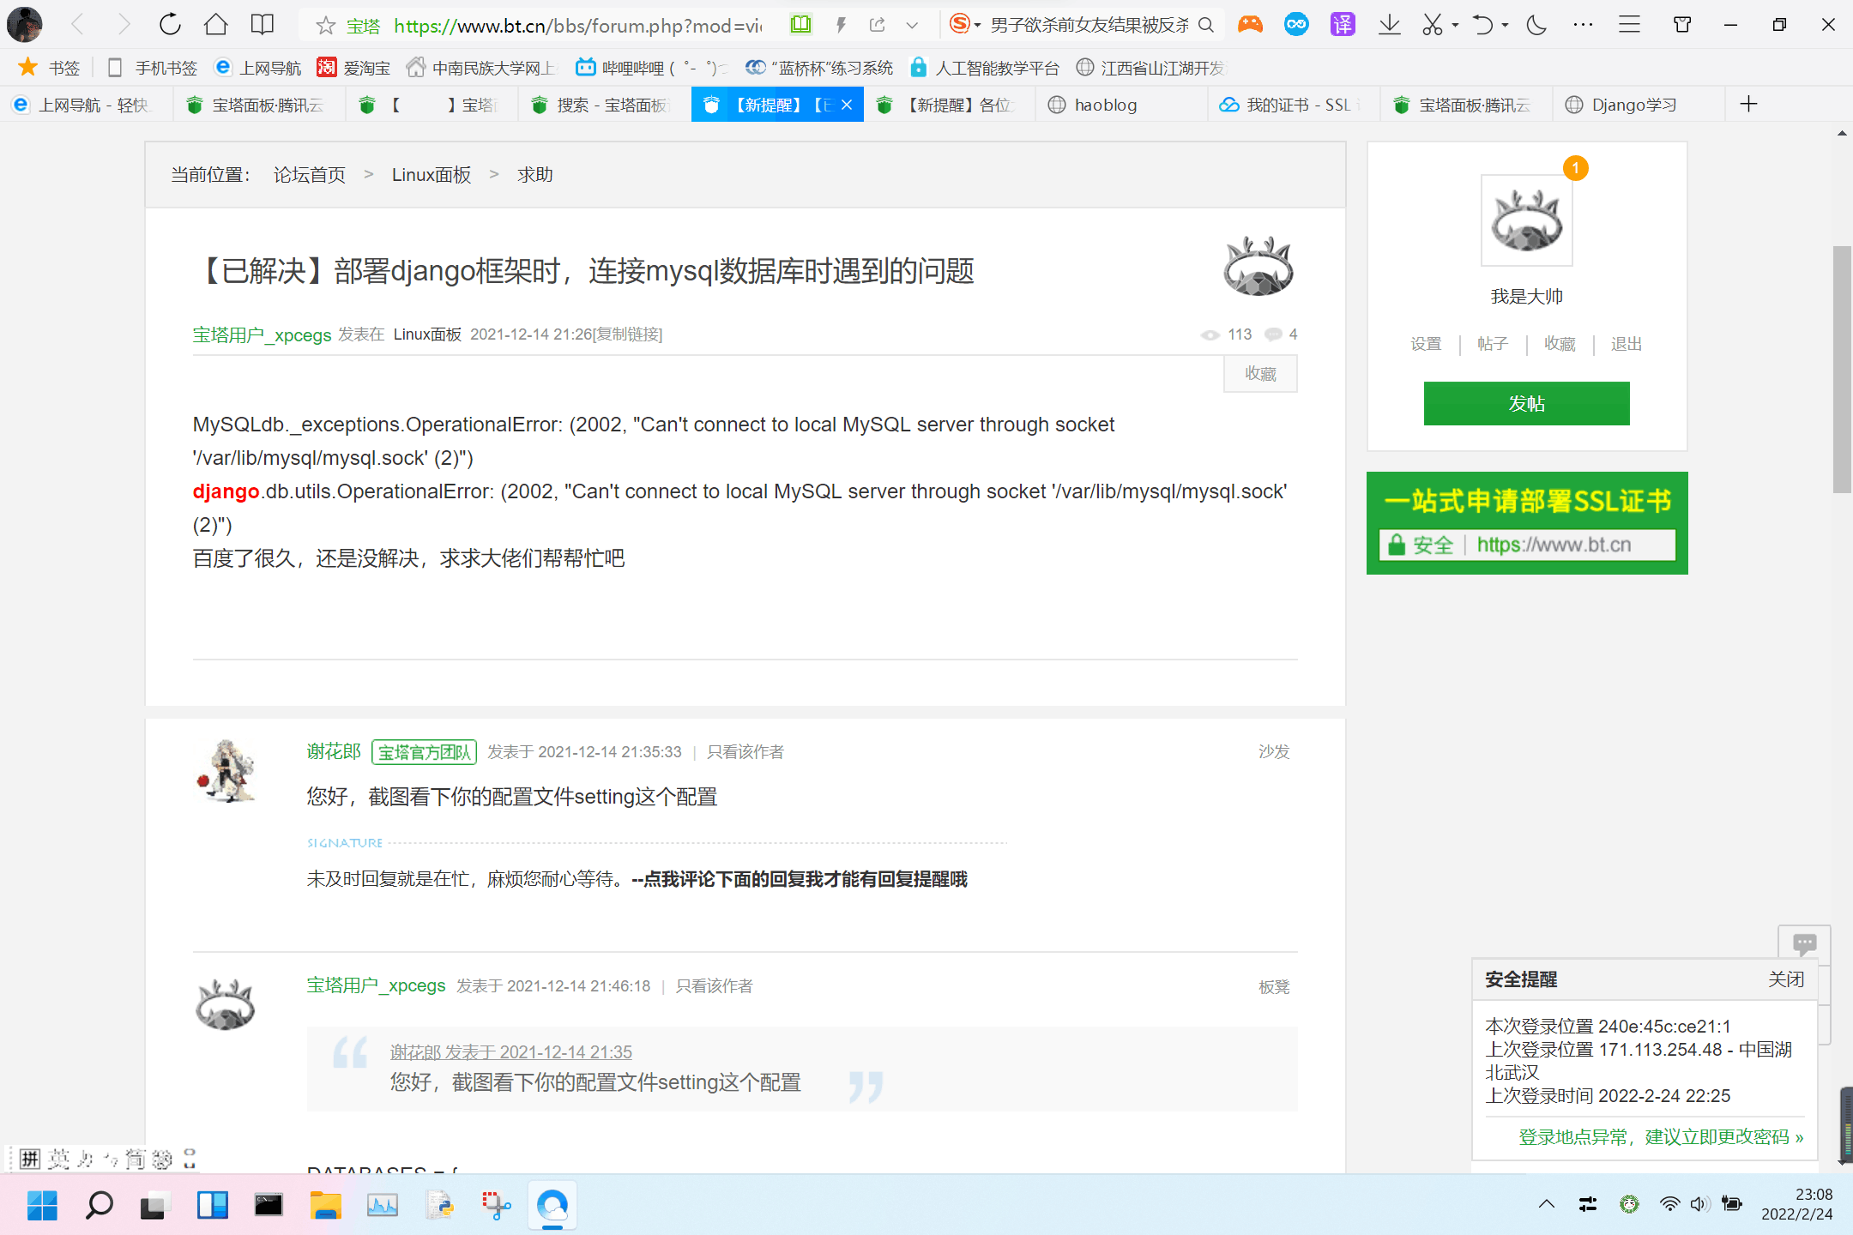Open the downloads icon
Viewport: 1853px width, 1235px height.
[1390, 25]
